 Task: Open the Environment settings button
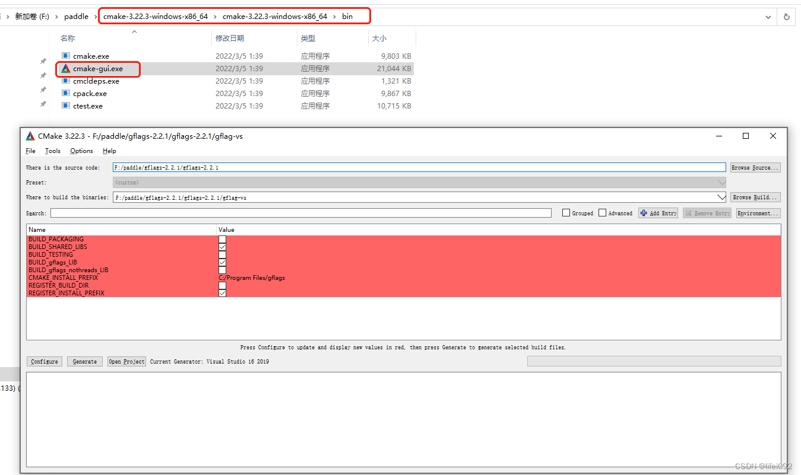tap(758, 213)
